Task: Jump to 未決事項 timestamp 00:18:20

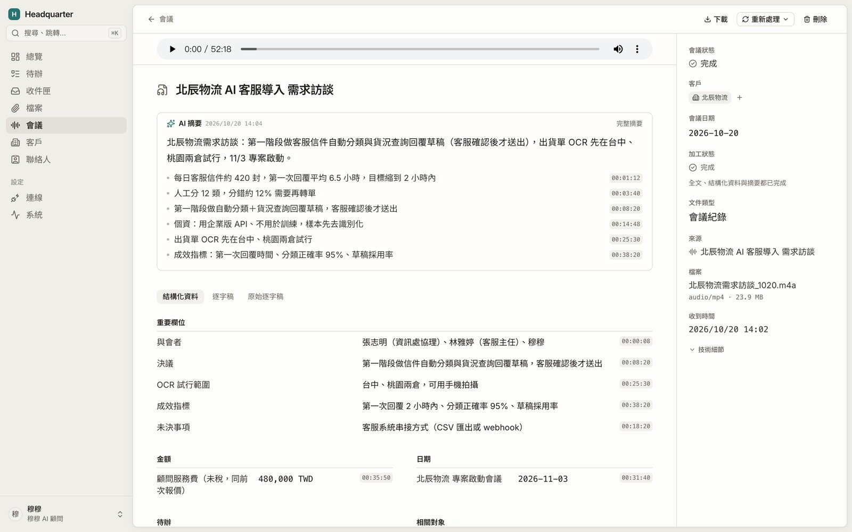Action: click(636, 426)
